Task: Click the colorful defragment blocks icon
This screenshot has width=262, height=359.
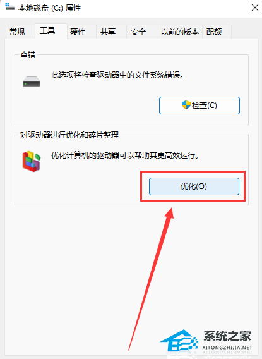Action: (x=32, y=161)
